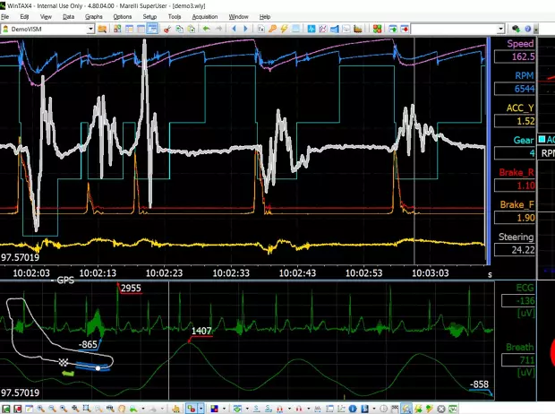The height and width of the screenshot is (414, 555).
Task: Click the Brake_F value 1.90
Action: point(515,218)
